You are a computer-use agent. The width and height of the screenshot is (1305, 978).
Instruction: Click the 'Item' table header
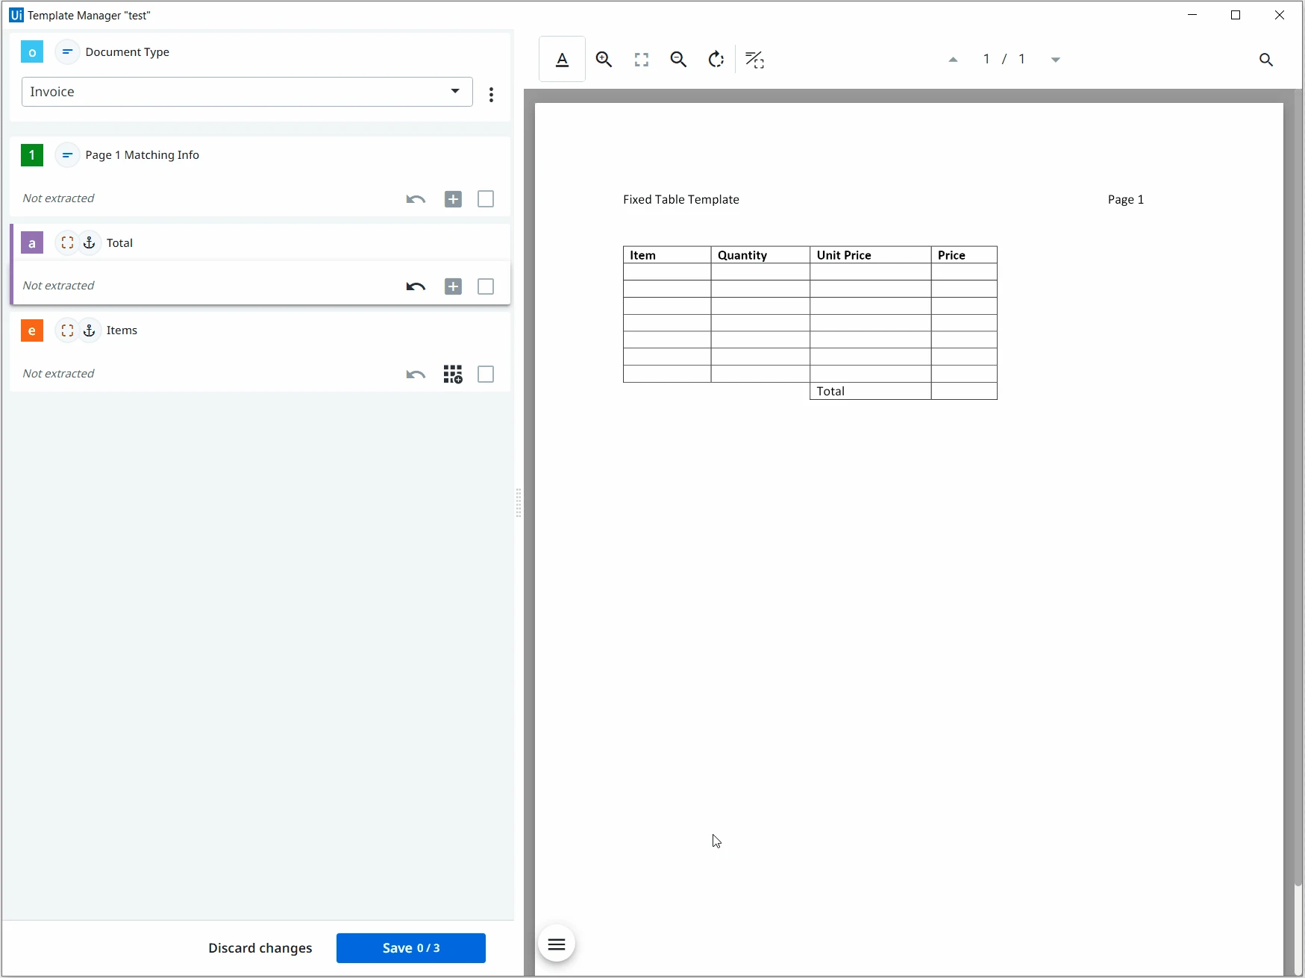tap(642, 255)
